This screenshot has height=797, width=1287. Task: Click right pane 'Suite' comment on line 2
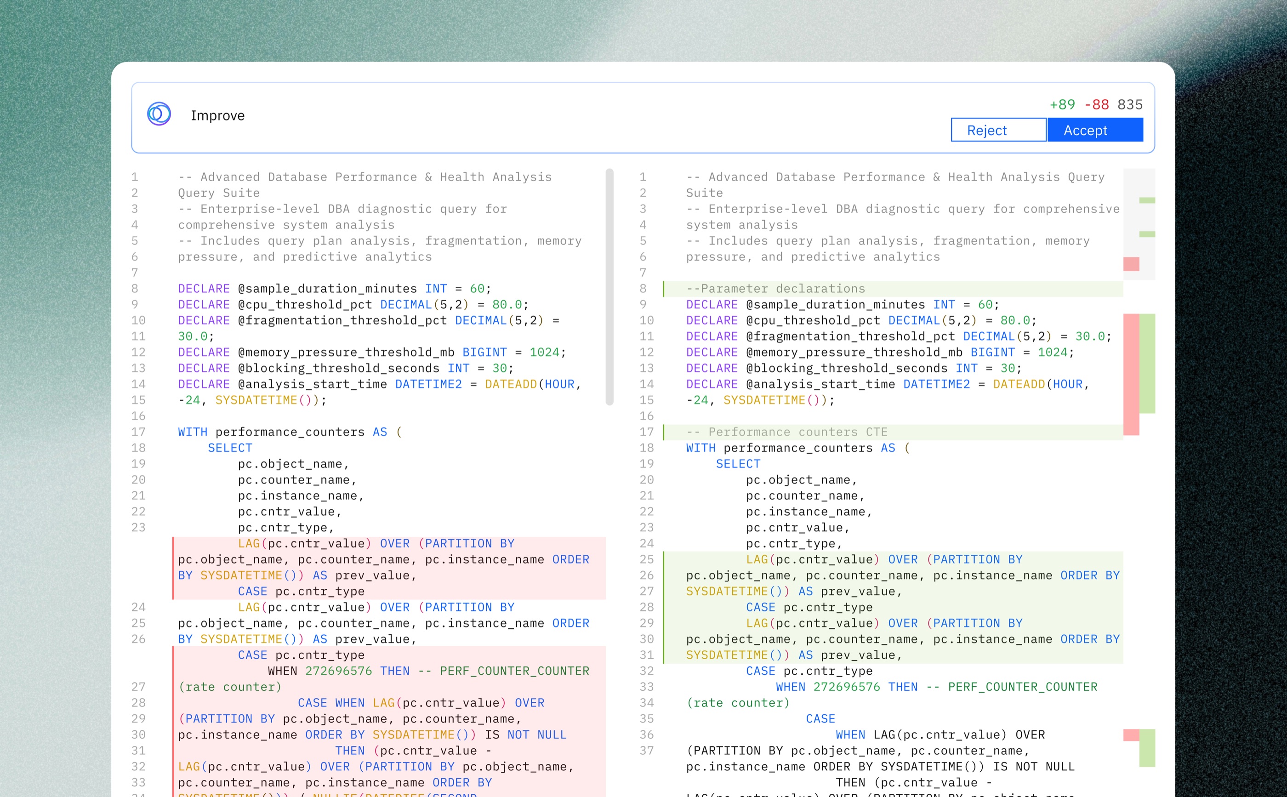[705, 193]
